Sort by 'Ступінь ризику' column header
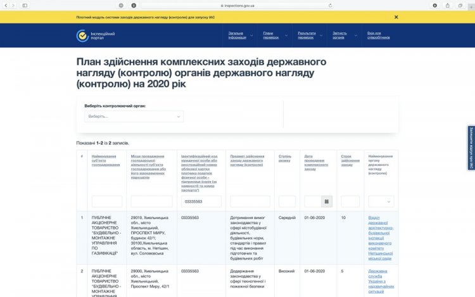 coord(284,158)
